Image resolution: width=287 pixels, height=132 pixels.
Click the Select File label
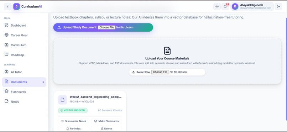(x=143, y=72)
